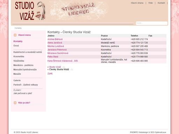This screenshot has width=179, height=134.
Task: Open the article Jak pečovat o pleť
Action: (23, 93)
